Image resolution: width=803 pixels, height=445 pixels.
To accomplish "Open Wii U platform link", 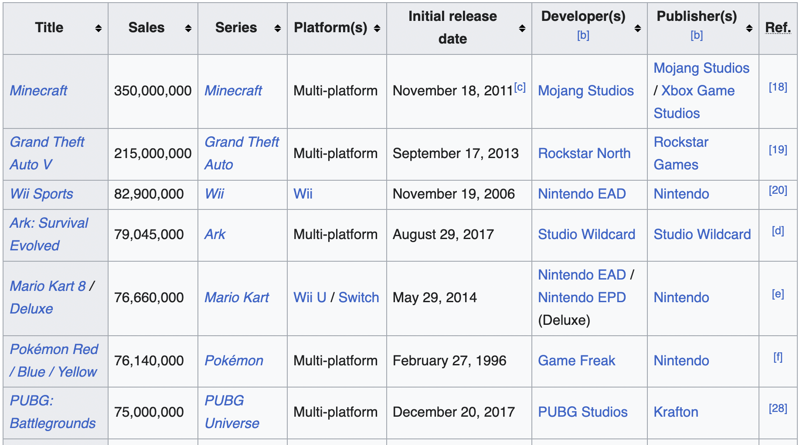I will click(310, 297).
